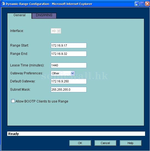The image size is (150, 151).
Task: Minimize the Dynamic Range Configuration window
Action: [137, 4]
